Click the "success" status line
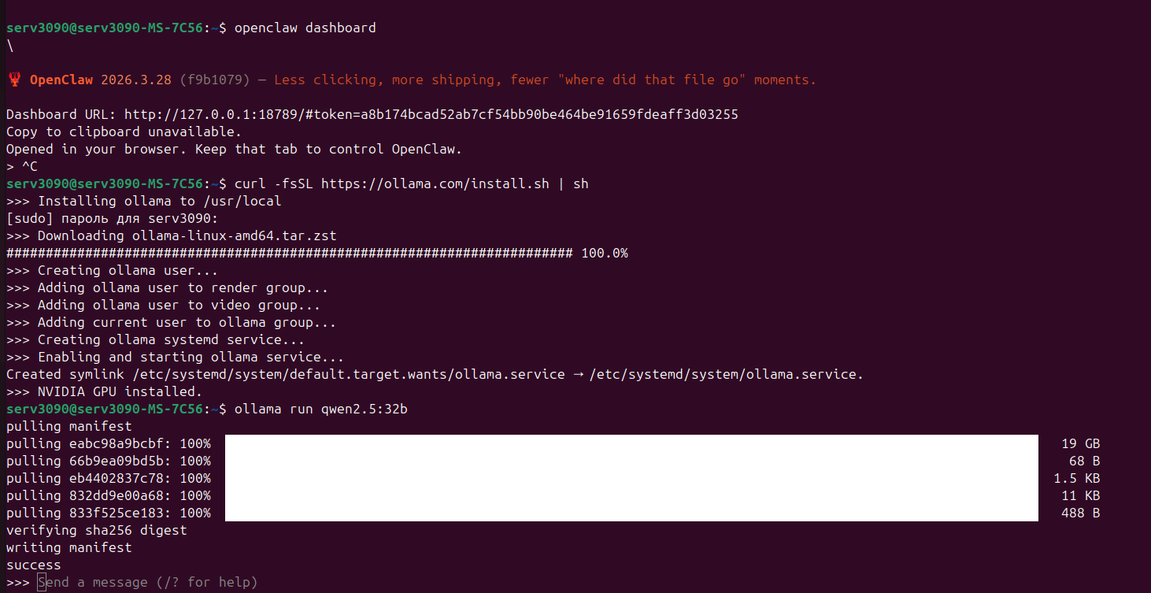This screenshot has width=1151, height=593. pos(33,565)
